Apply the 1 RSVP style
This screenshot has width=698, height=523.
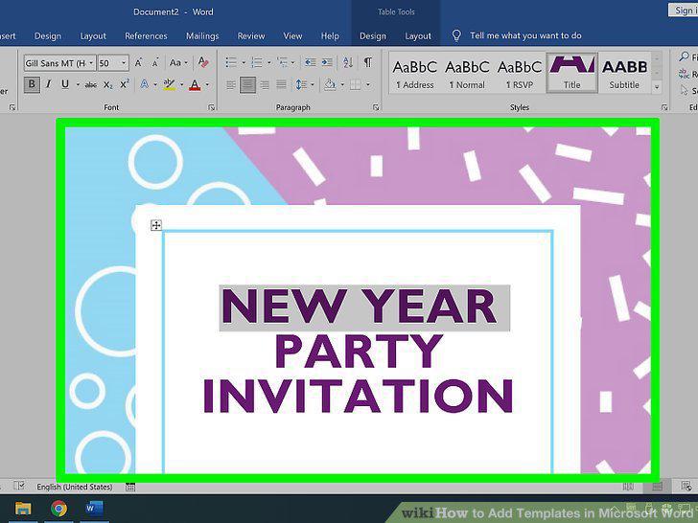click(x=520, y=73)
